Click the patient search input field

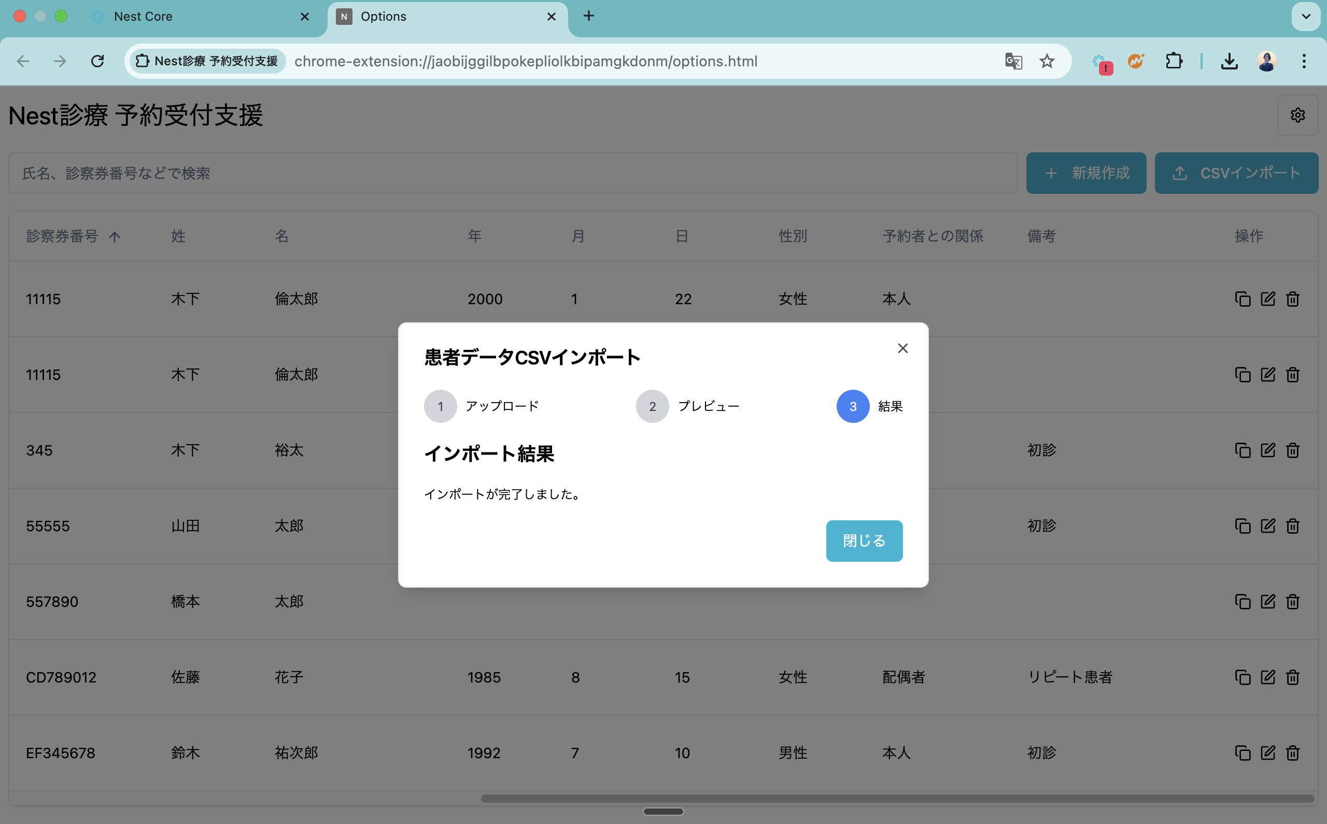click(512, 173)
